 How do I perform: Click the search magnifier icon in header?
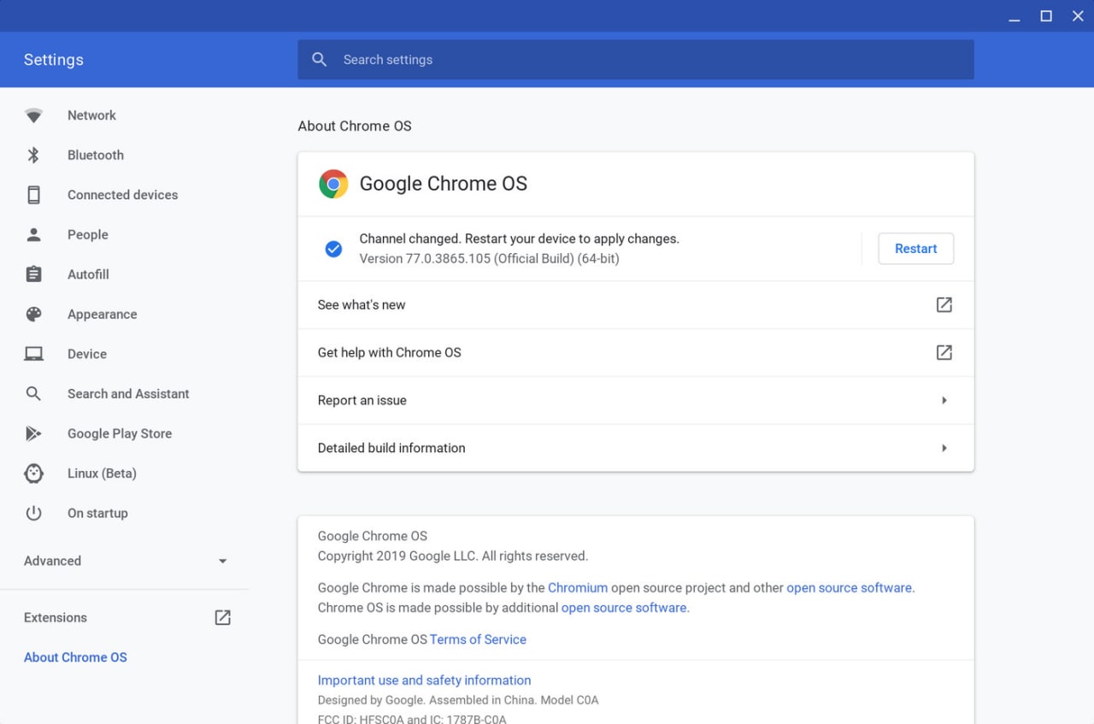(x=320, y=60)
